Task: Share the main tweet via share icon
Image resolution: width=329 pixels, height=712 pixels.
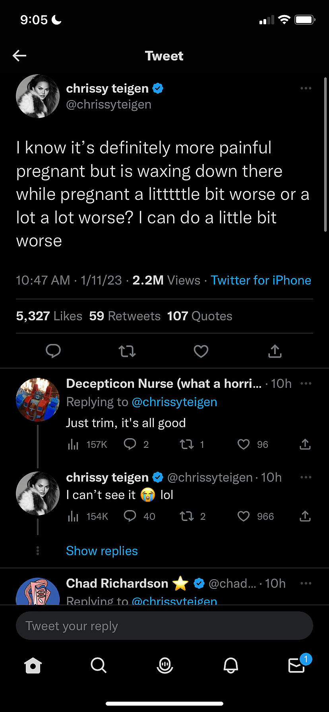Action: click(275, 351)
